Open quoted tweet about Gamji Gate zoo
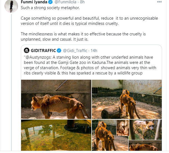The image size is (169, 153). [x=92, y=65]
